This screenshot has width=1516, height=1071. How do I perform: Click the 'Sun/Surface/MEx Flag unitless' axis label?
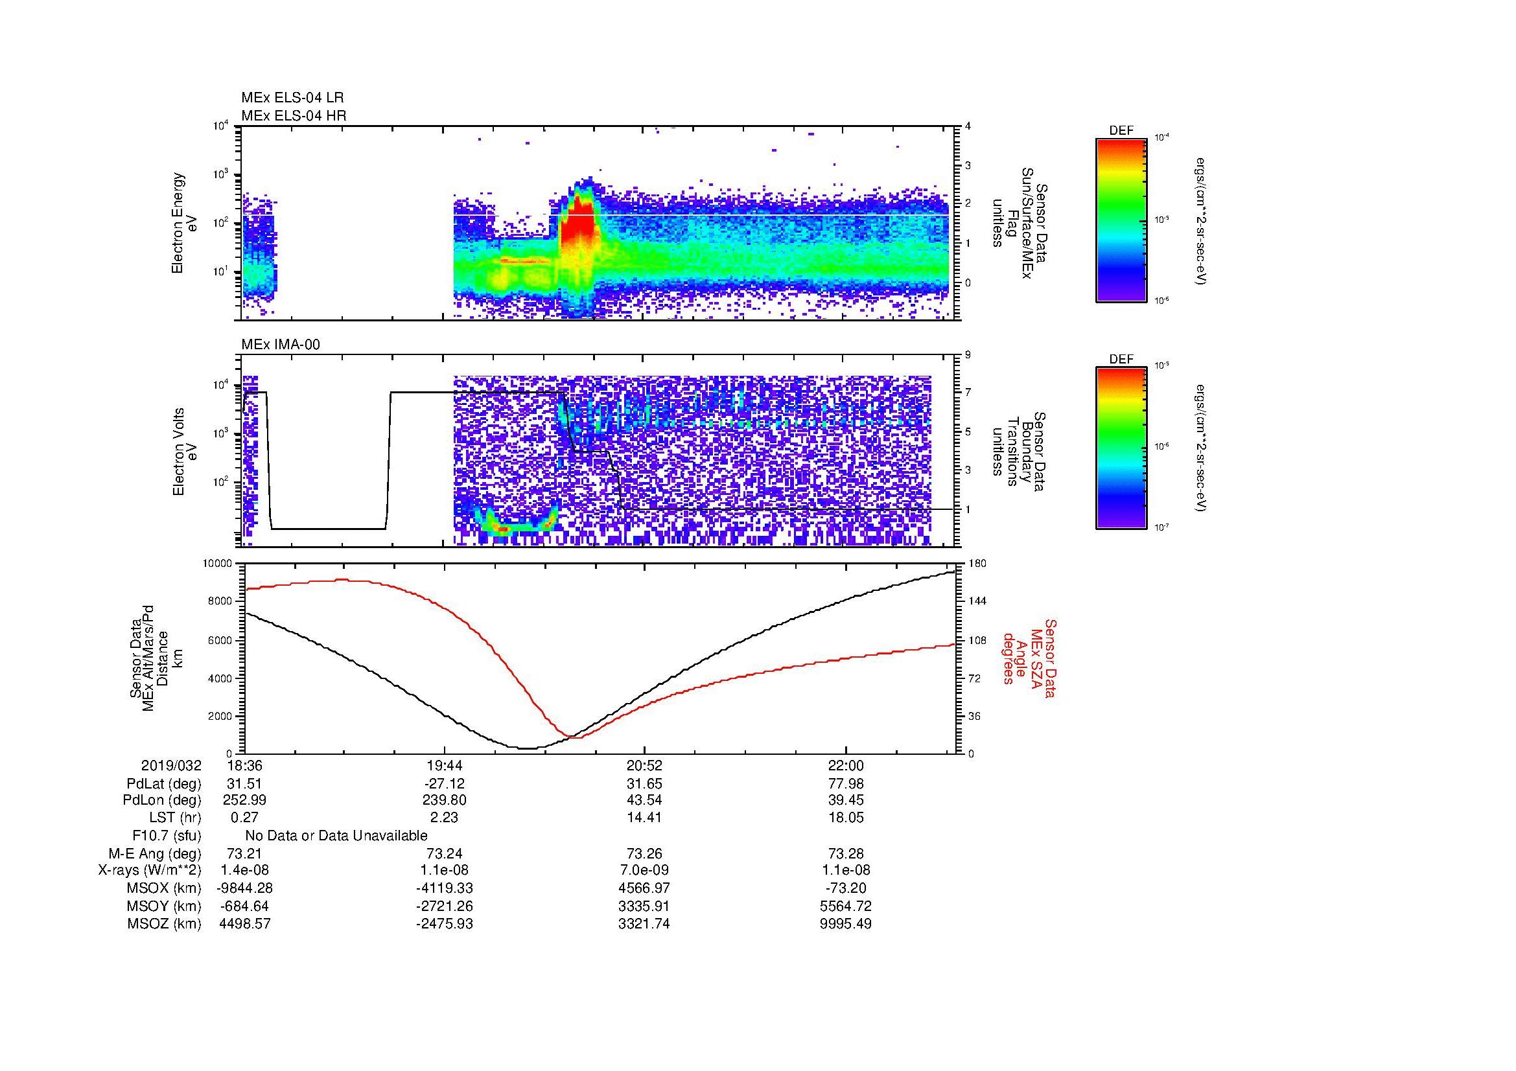click(x=1021, y=223)
